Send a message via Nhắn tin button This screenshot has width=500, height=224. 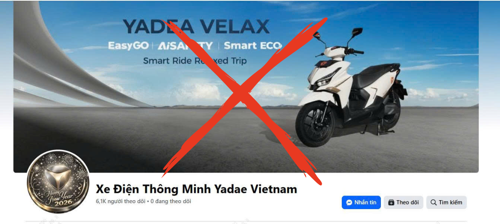click(361, 202)
